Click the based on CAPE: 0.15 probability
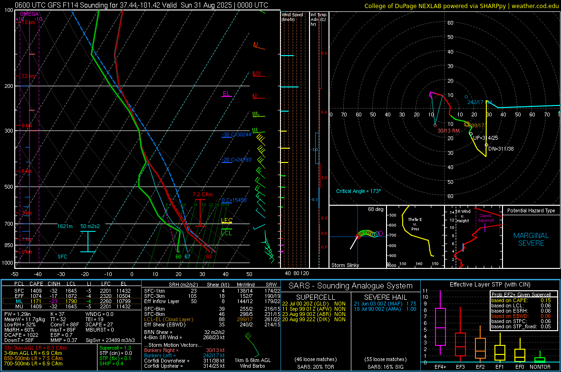Screen dimensions: 561x372 click(x=521, y=300)
